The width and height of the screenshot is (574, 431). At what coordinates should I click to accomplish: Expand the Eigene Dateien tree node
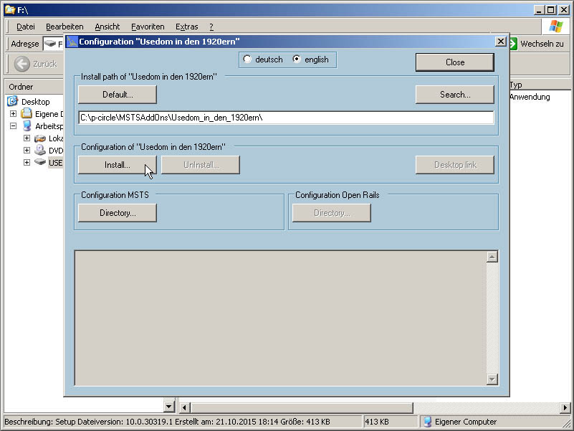pos(13,114)
